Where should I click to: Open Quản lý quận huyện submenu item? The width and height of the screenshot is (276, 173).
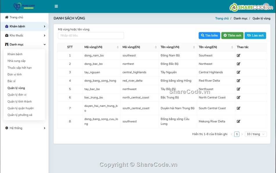20,108
